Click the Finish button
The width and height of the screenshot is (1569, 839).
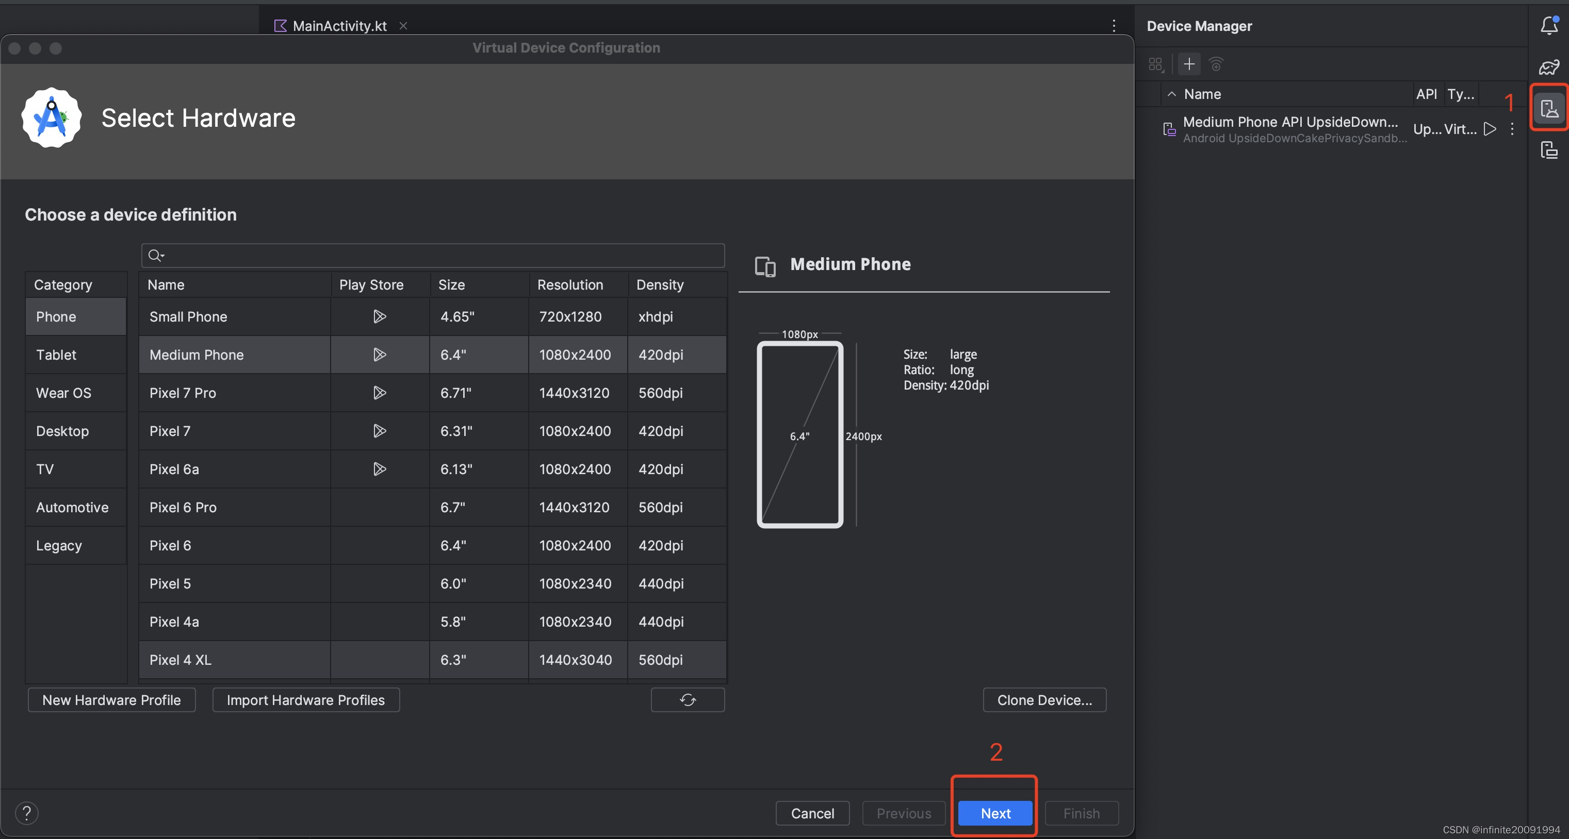(1082, 813)
